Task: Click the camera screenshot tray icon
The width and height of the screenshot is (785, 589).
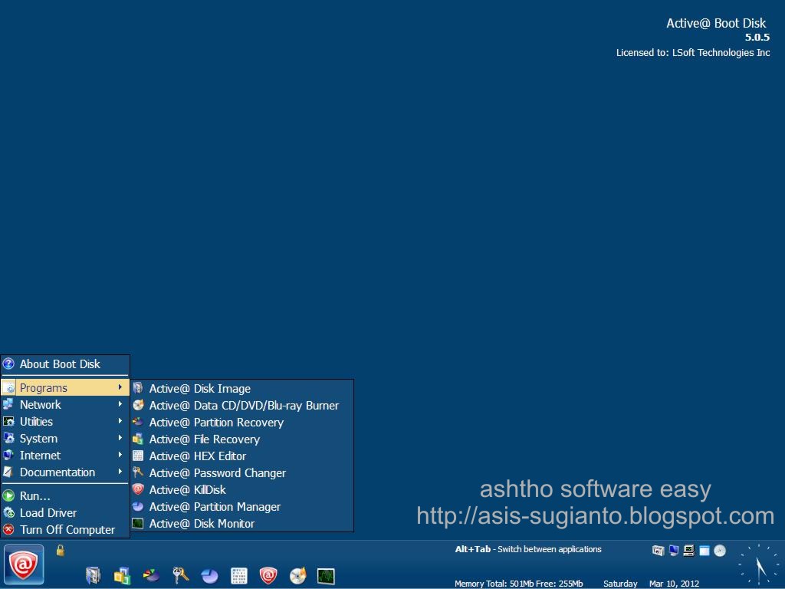Action: (658, 551)
